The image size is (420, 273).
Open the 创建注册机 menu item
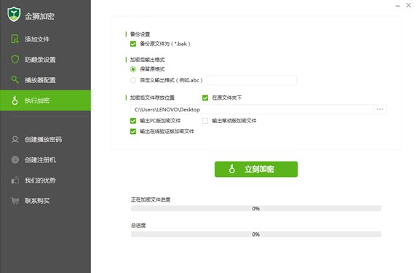[46, 159]
